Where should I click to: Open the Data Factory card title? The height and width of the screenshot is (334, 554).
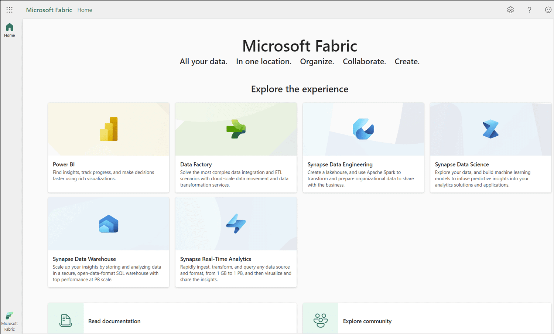point(196,164)
